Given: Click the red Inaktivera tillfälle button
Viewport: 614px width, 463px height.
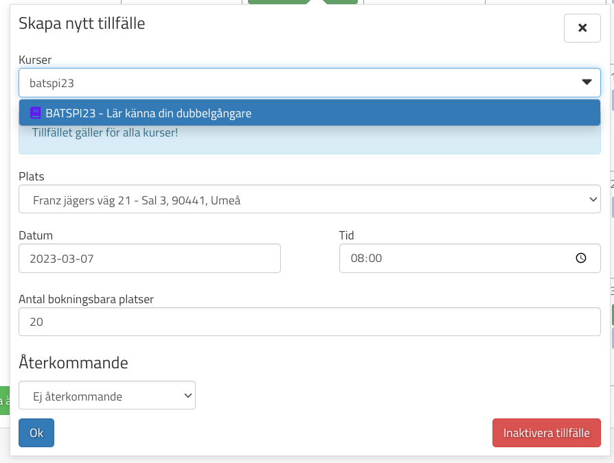Looking at the screenshot, I should click(546, 433).
